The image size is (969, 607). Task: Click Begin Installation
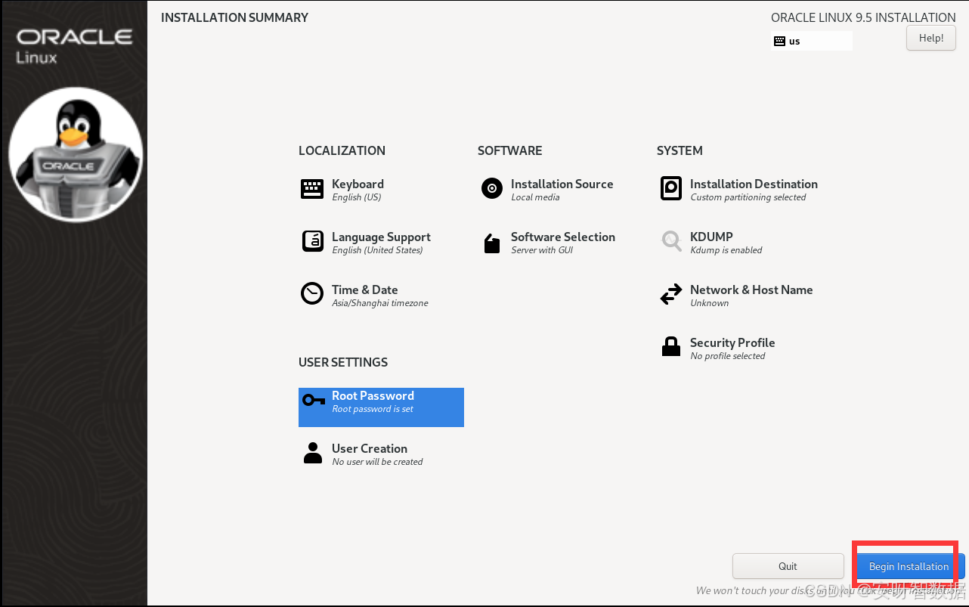pos(909,566)
